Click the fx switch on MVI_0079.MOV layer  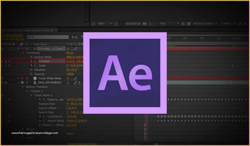[79, 82]
